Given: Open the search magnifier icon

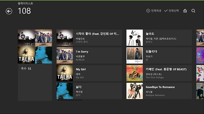Looking at the screenshot, I should click(193, 11).
